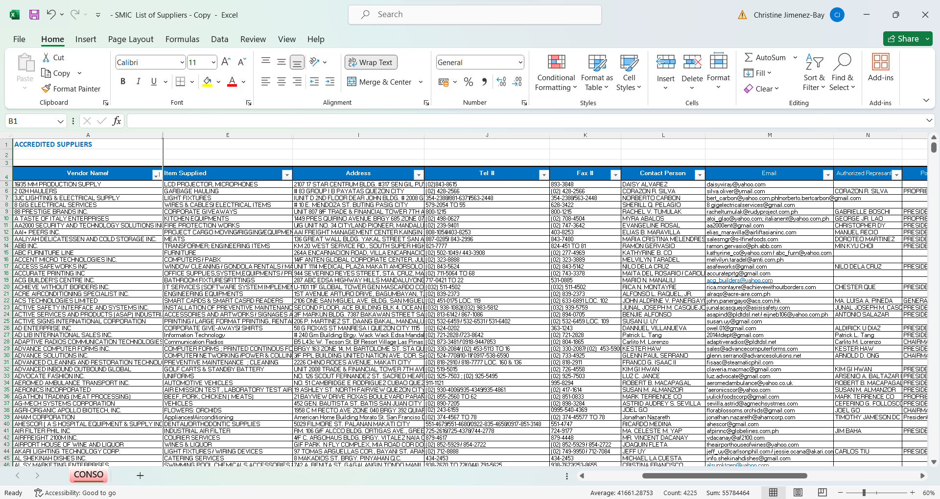940x499 pixels.
Task: Switch to Page Break Preview view
Action: 822,493
